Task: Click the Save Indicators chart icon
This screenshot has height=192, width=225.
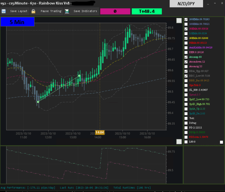Action: click(67, 11)
